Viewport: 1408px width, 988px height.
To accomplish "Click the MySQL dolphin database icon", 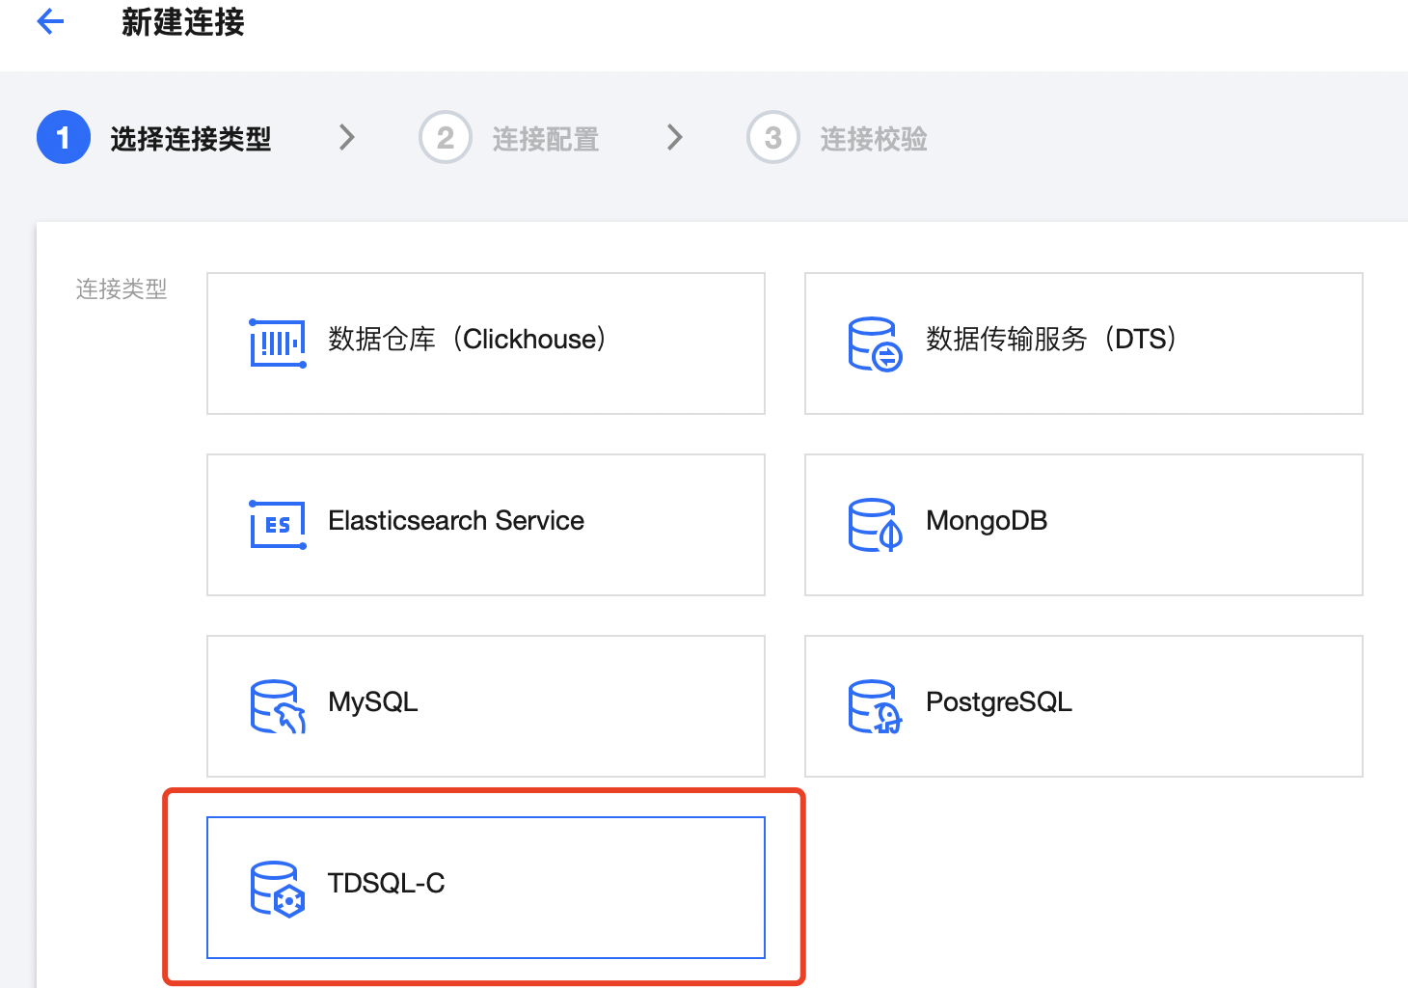I will tap(278, 706).
